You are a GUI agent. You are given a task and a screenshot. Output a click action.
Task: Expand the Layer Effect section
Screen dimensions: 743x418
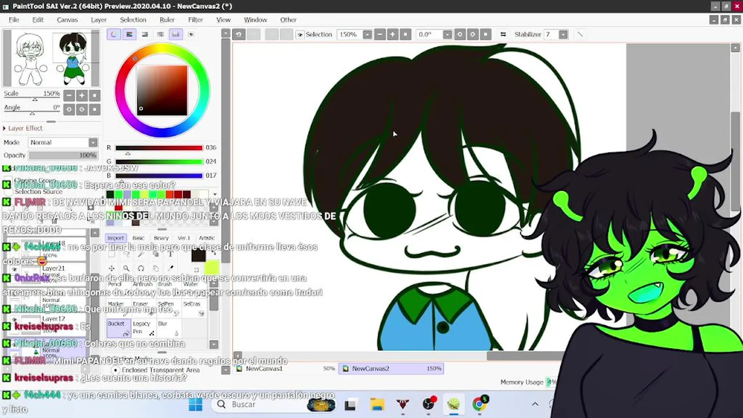[x=23, y=128]
